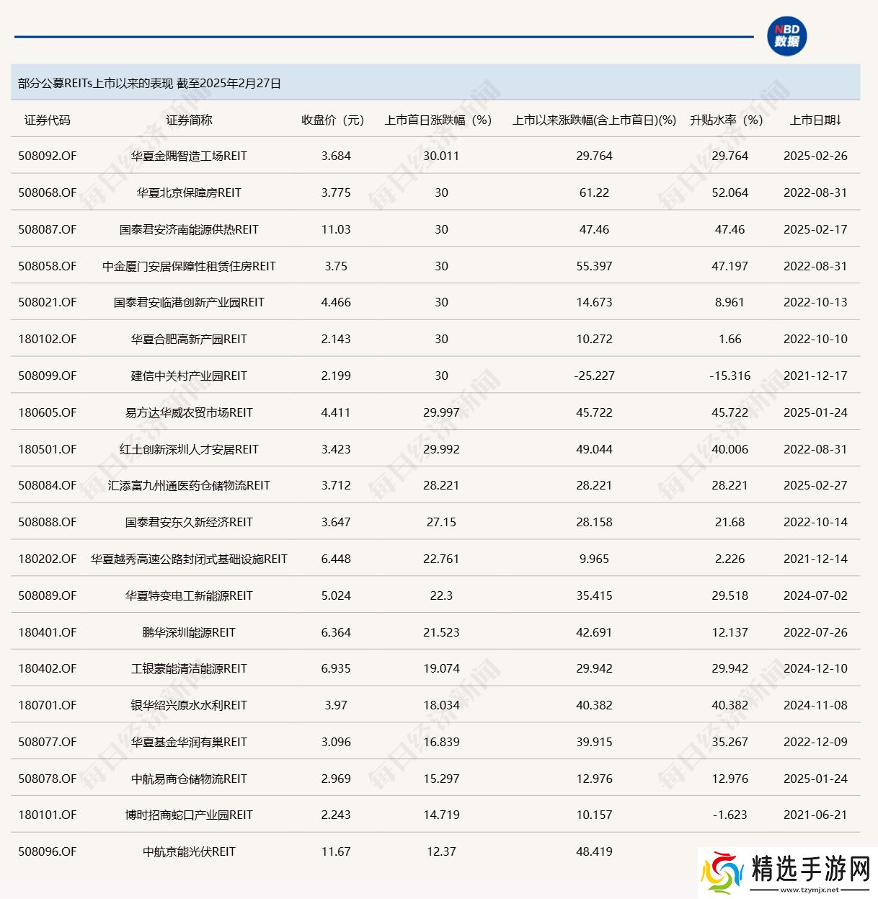Open 华夏金隅智造工场REIT fund name
Image resolution: width=878 pixels, height=899 pixels.
[189, 156]
